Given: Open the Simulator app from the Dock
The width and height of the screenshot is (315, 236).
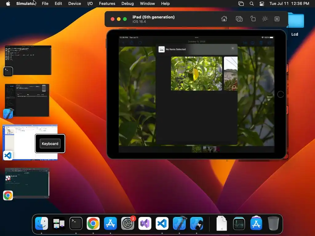Looking at the screenshot, I should 197,223.
